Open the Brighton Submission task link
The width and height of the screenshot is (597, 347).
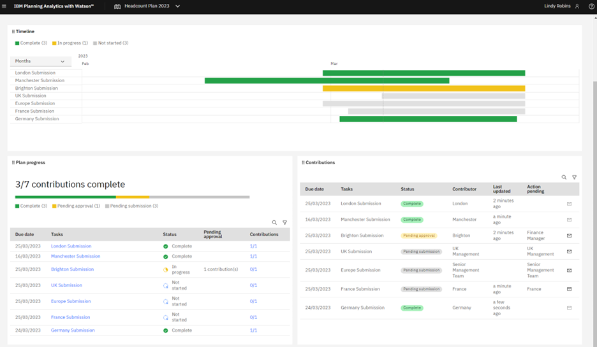72,269
